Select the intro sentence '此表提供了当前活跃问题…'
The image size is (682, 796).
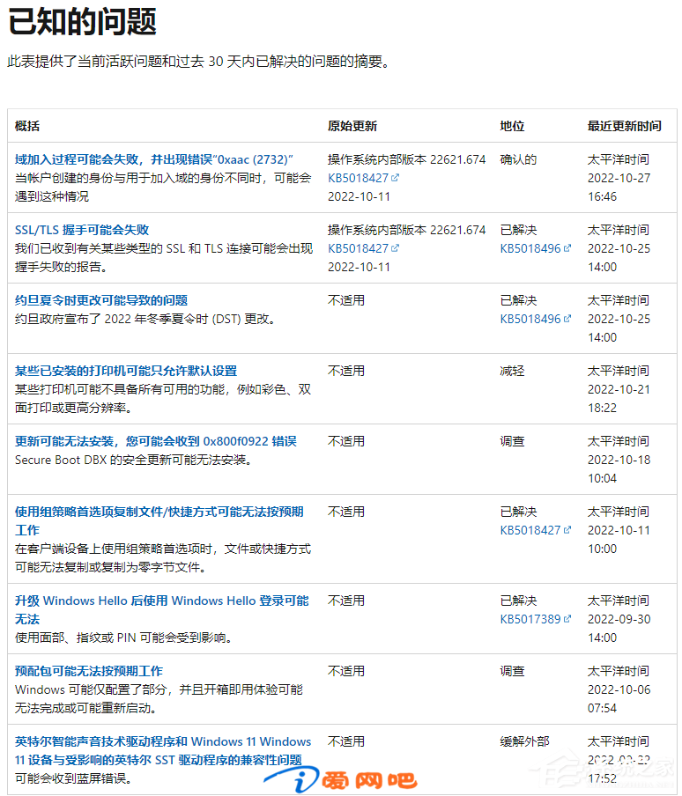(198, 62)
